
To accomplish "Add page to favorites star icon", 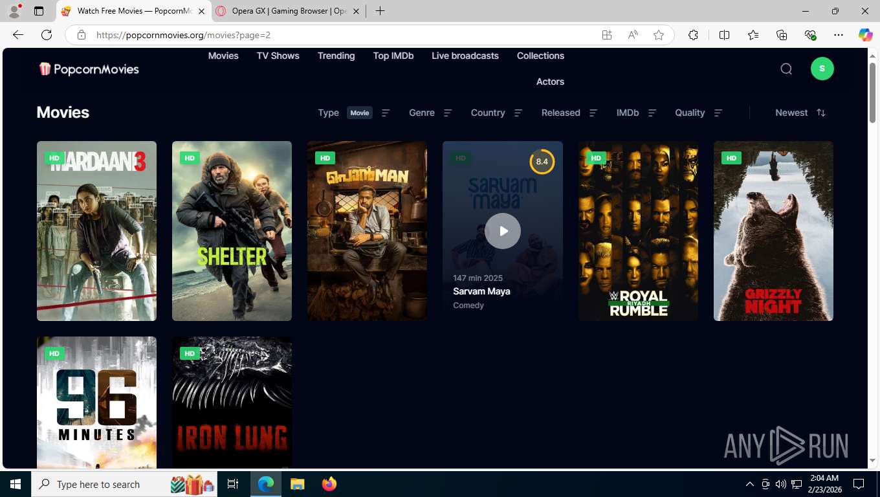I will 659,35.
